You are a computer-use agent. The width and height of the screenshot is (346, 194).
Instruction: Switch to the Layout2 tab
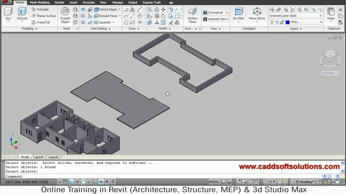(x=54, y=157)
